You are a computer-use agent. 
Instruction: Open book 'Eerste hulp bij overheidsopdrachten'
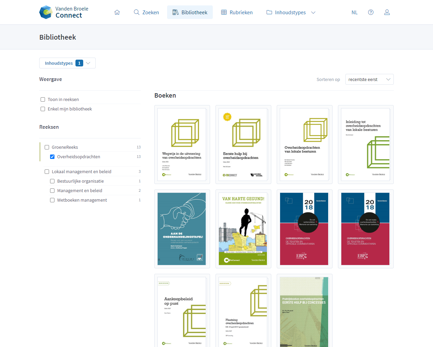[x=243, y=144]
